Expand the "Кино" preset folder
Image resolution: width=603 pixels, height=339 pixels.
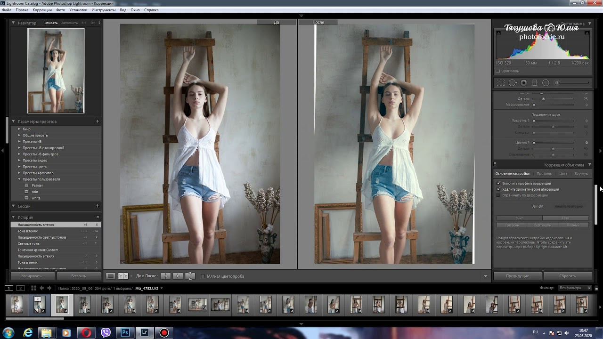coord(19,129)
